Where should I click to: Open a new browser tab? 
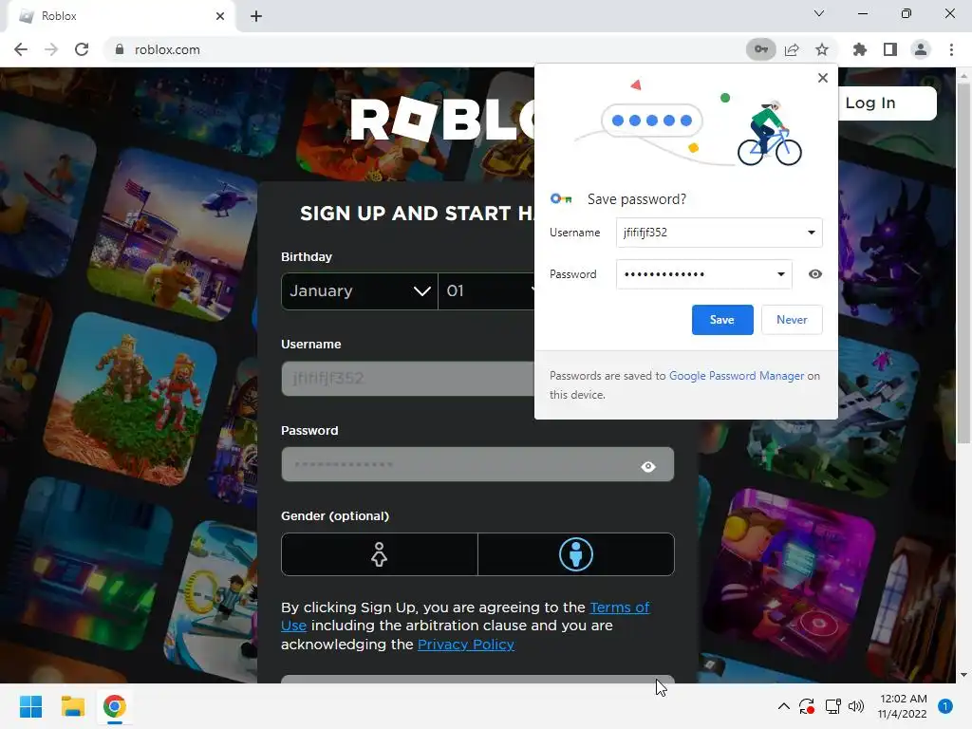(x=256, y=16)
